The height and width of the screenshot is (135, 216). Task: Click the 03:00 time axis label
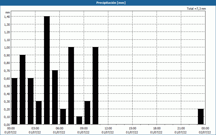click(35, 129)
